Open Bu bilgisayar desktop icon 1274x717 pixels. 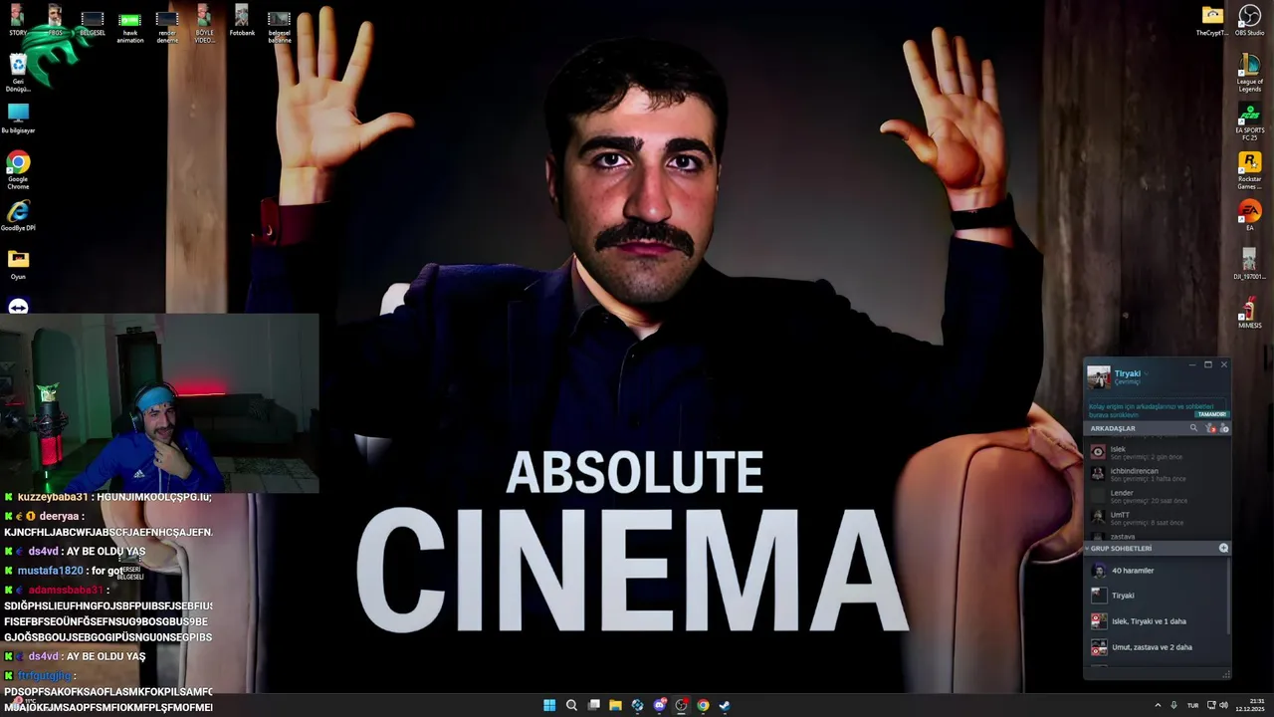coord(18,118)
